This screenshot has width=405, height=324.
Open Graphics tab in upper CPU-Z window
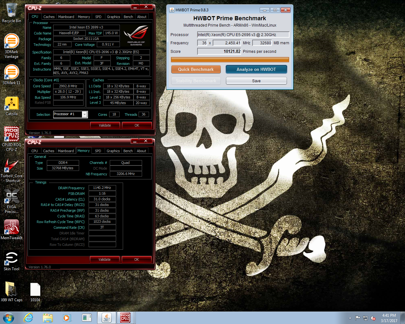(x=114, y=17)
